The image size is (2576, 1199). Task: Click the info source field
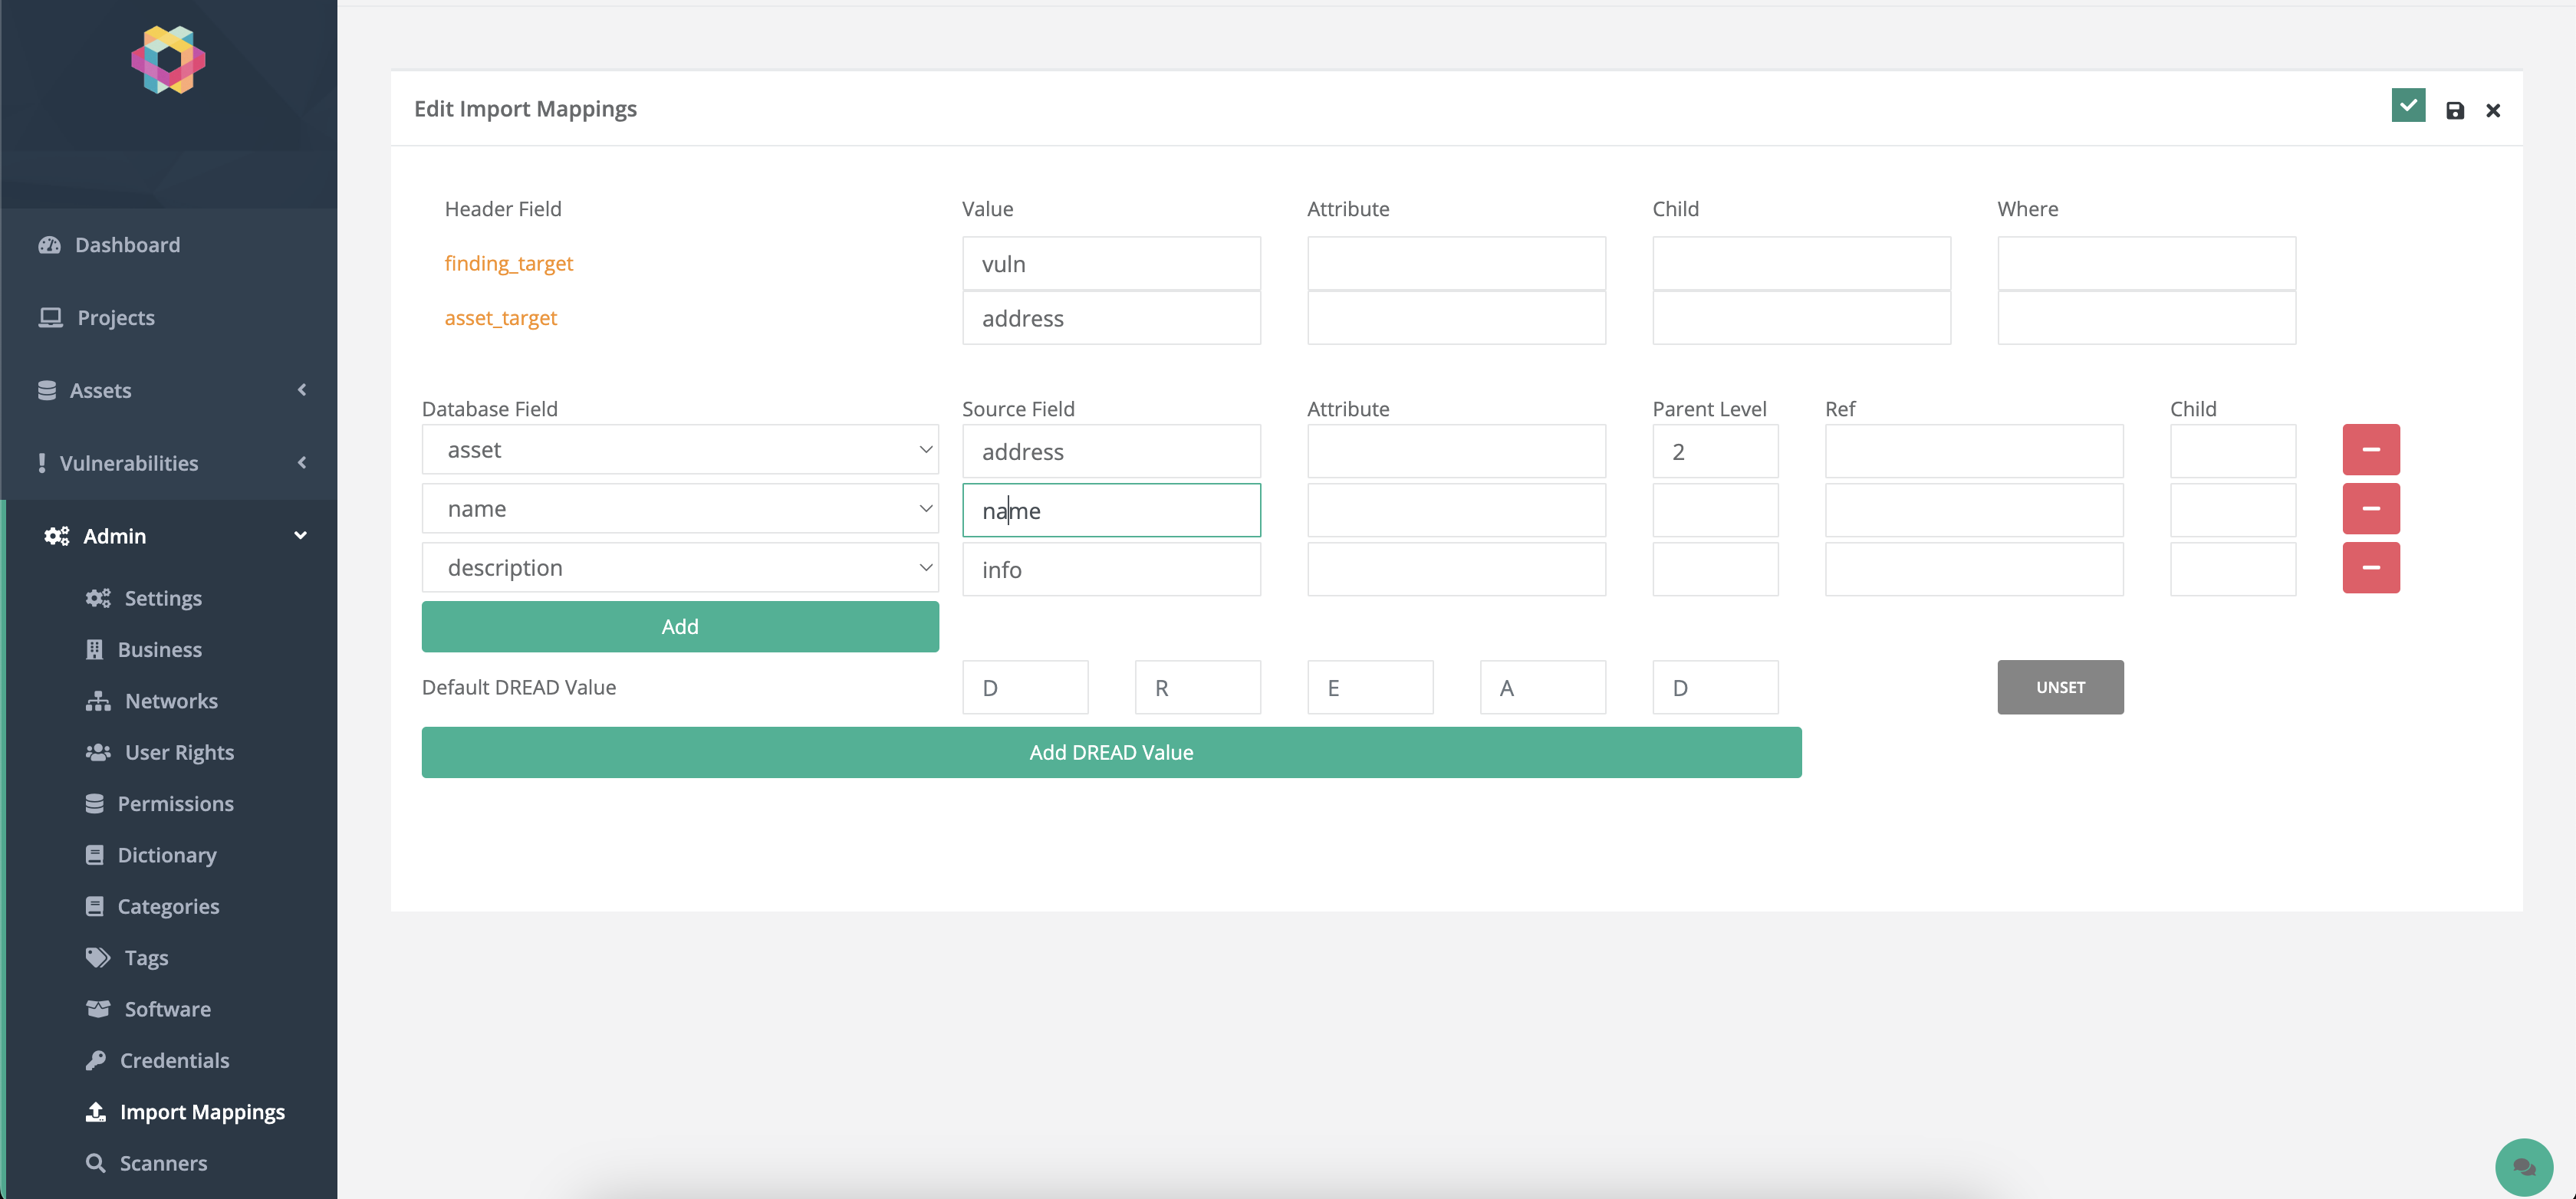(x=1111, y=570)
